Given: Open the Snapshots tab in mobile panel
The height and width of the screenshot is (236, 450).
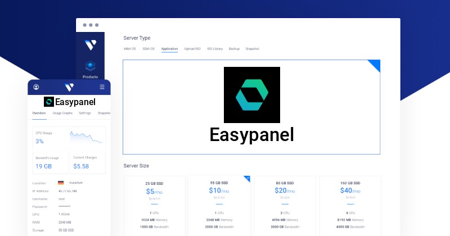Looking at the screenshot, I should tap(104, 113).
